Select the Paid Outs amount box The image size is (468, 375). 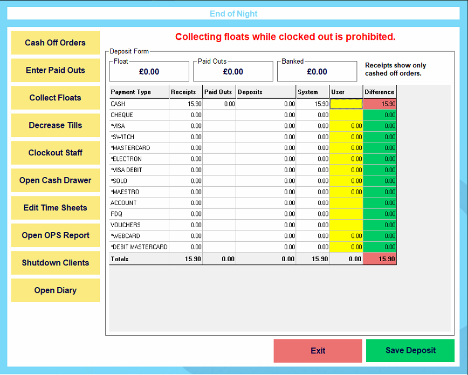pyautogui.click(x=233, y=72)
